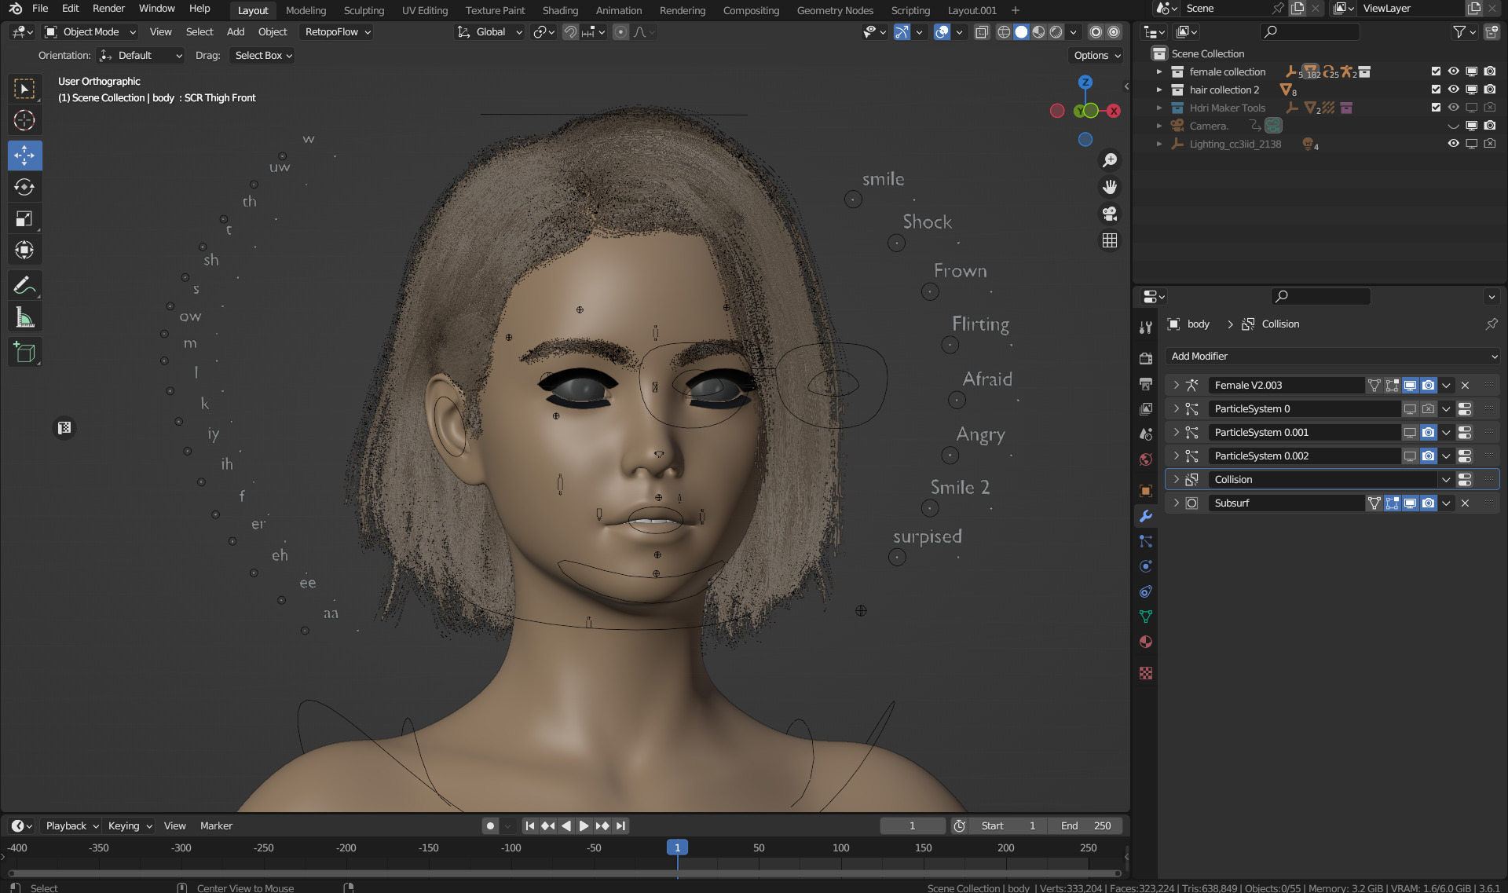Open the Object Mode dropdown
Screen dimensions: 1508x893
coord(90,32)
